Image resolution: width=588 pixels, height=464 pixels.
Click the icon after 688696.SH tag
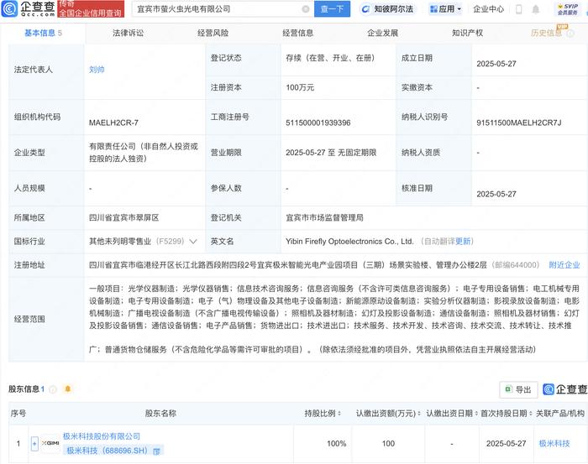click(x=157, y=451)
